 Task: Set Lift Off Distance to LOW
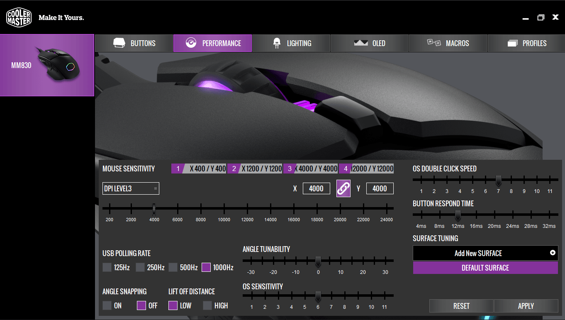(173, 305)
